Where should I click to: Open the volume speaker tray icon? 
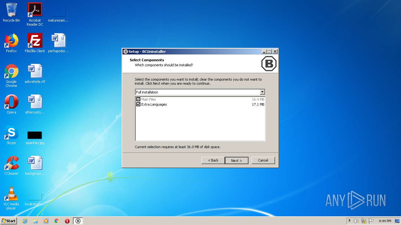click(x=356, y=221)
